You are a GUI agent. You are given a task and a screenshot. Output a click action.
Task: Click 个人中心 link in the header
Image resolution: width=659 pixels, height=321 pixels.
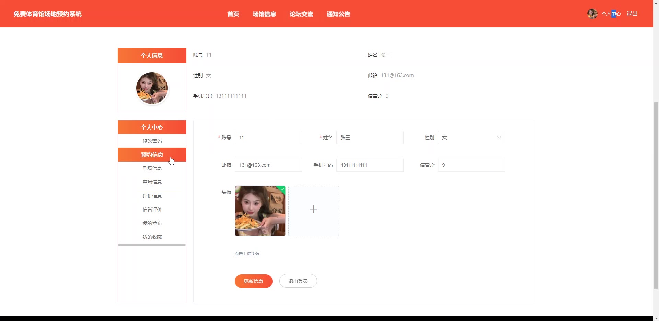611,14
